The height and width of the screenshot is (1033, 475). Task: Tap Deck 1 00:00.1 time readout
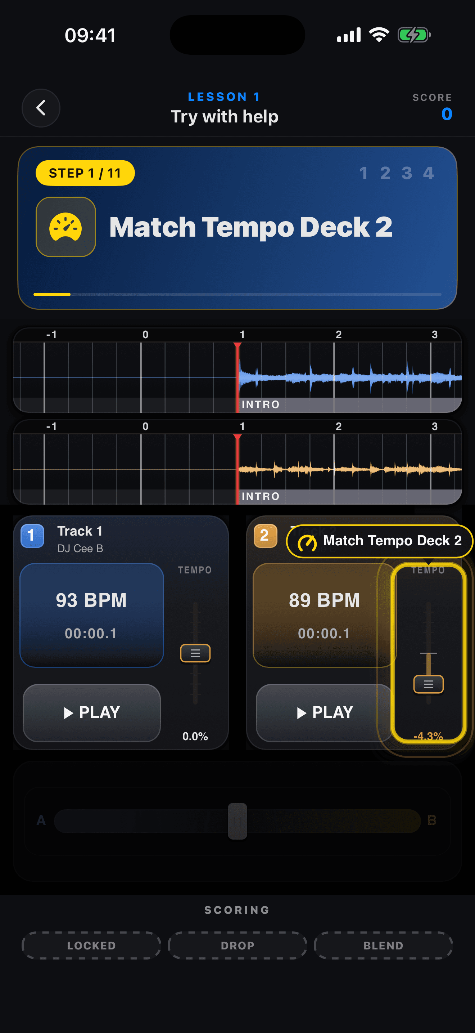91,634
